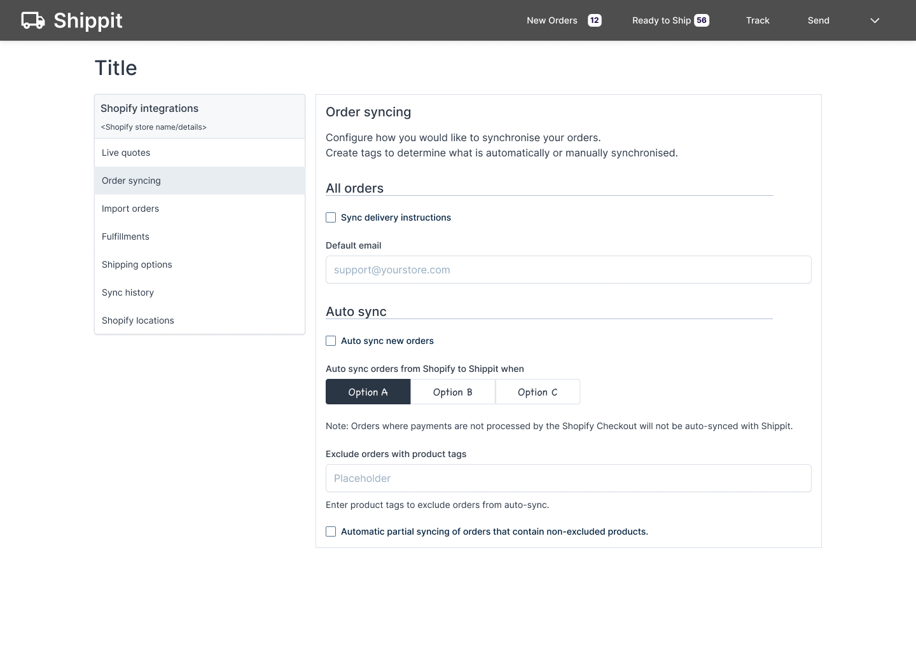Open New Orders in the top navigation
The height and width of the screenshot is (651, 916).
[x=552, y=20]
